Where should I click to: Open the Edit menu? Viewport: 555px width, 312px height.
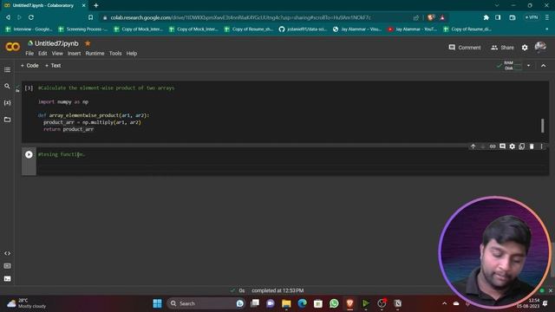tap(42, 54)
